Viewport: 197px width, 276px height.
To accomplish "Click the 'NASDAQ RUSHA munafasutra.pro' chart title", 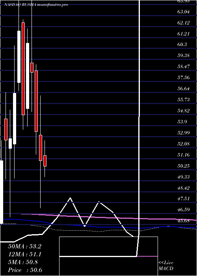I will tap(36, 5).
